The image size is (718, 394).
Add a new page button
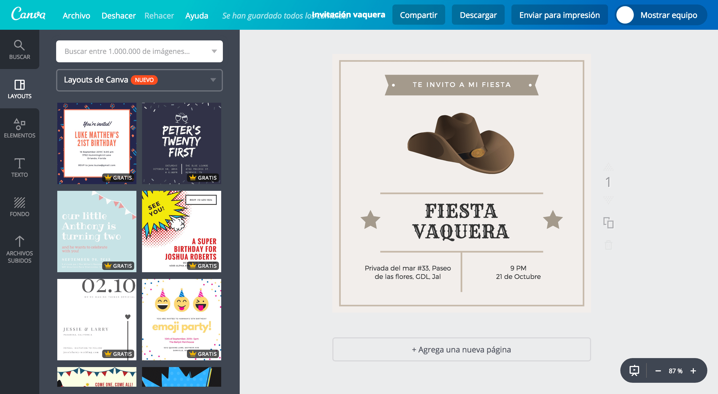pyautogui.click(x=461, y=349)
